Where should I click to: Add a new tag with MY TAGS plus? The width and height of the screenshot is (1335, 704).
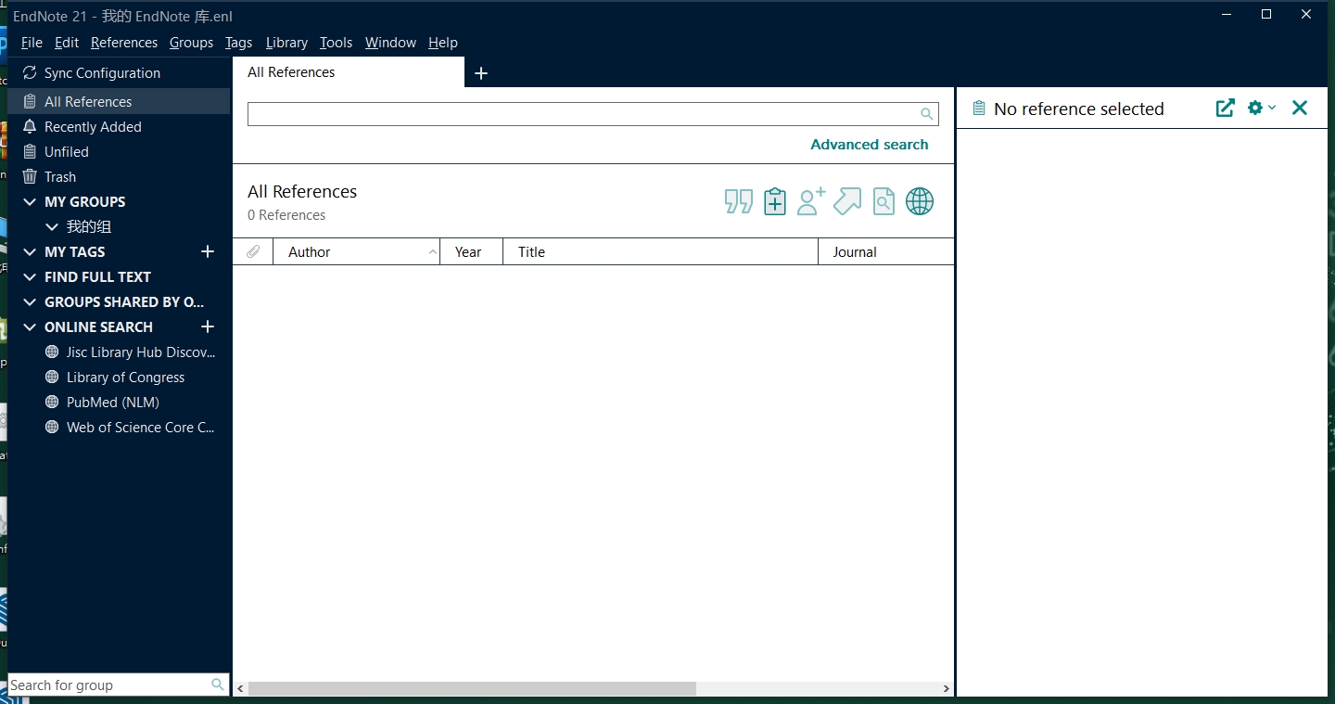[208, 251]
